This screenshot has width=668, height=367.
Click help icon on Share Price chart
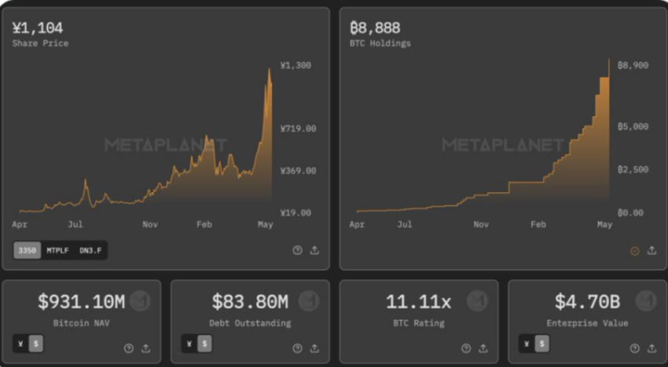[x=298, y=251]
